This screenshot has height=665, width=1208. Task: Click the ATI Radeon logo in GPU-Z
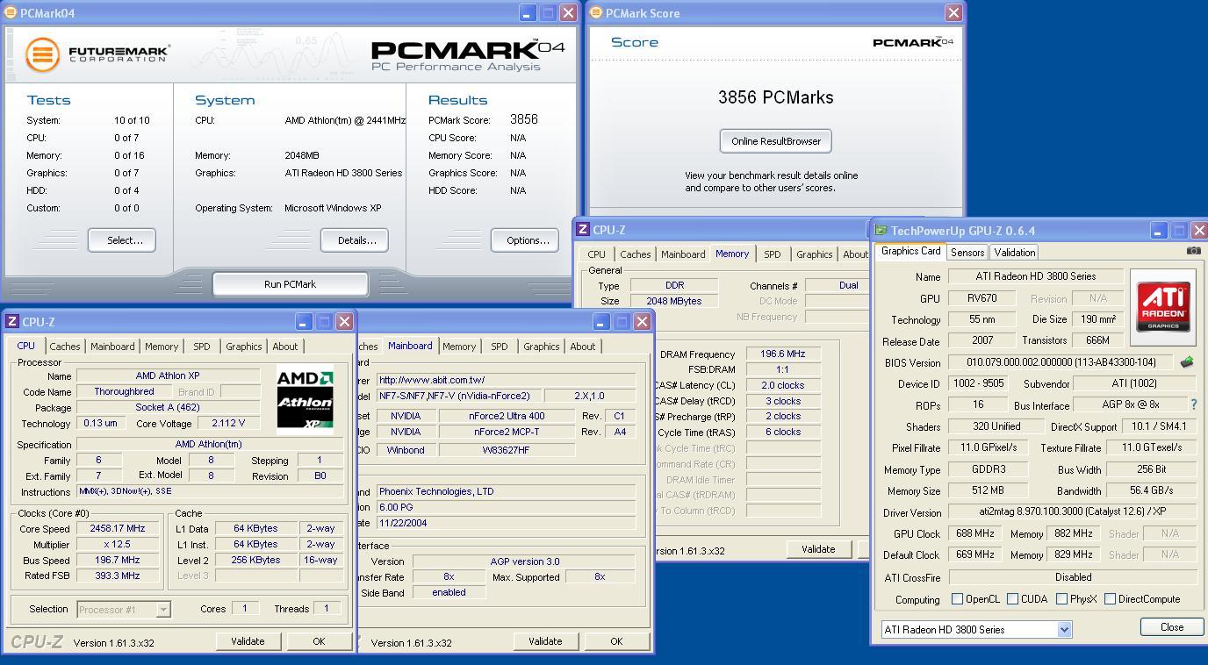(1163, 307)
